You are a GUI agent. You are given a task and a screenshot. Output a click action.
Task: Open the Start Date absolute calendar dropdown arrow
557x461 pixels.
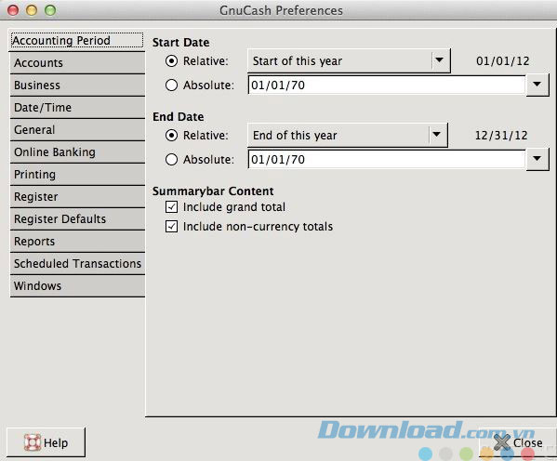coord(537,85)
